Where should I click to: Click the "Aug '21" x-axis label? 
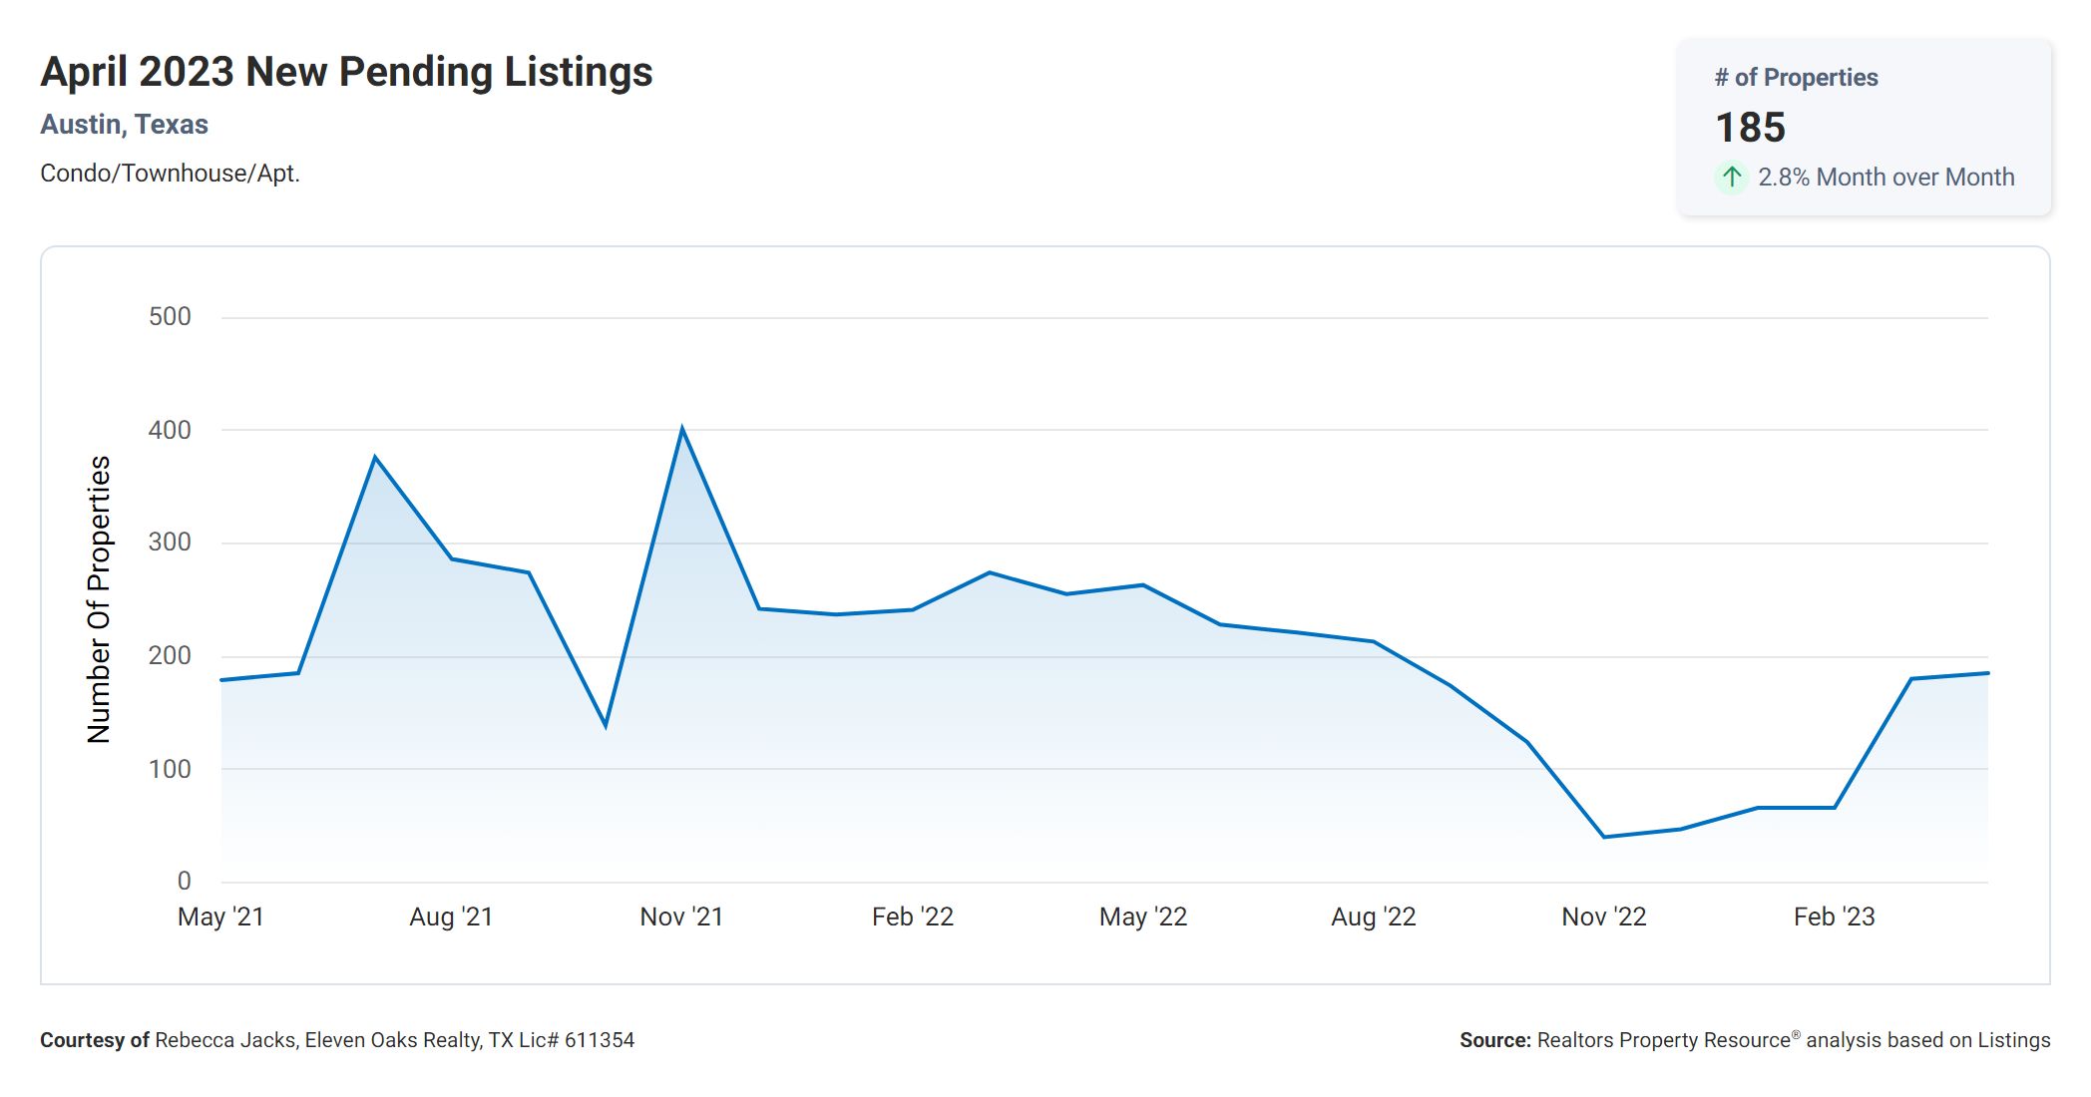(x=451, y=916)
